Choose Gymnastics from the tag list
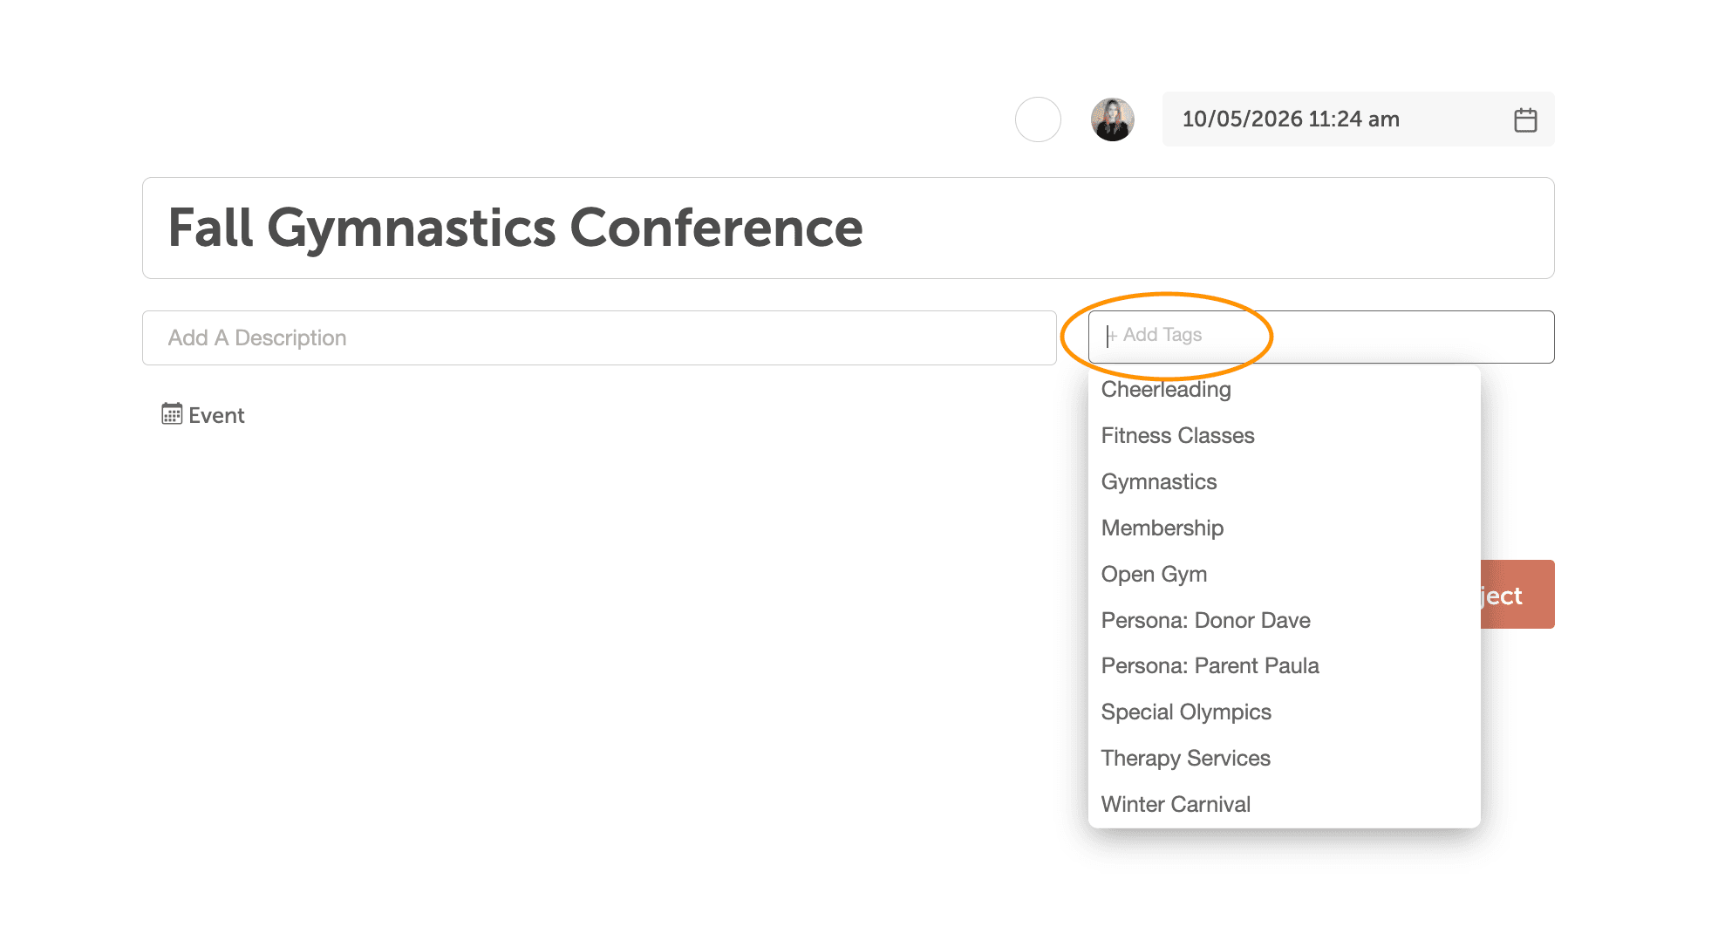The width and height of the screenshot is (1718, 947). coord(1158,482)
